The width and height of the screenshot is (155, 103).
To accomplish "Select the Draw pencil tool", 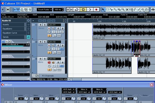I will 135,10.
